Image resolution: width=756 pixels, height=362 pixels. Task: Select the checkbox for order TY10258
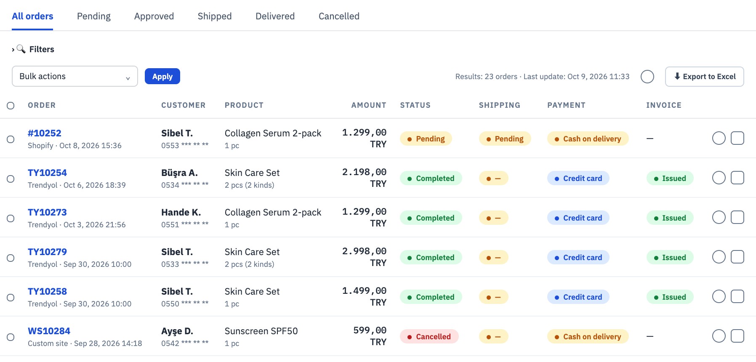(x=11, y=298)
